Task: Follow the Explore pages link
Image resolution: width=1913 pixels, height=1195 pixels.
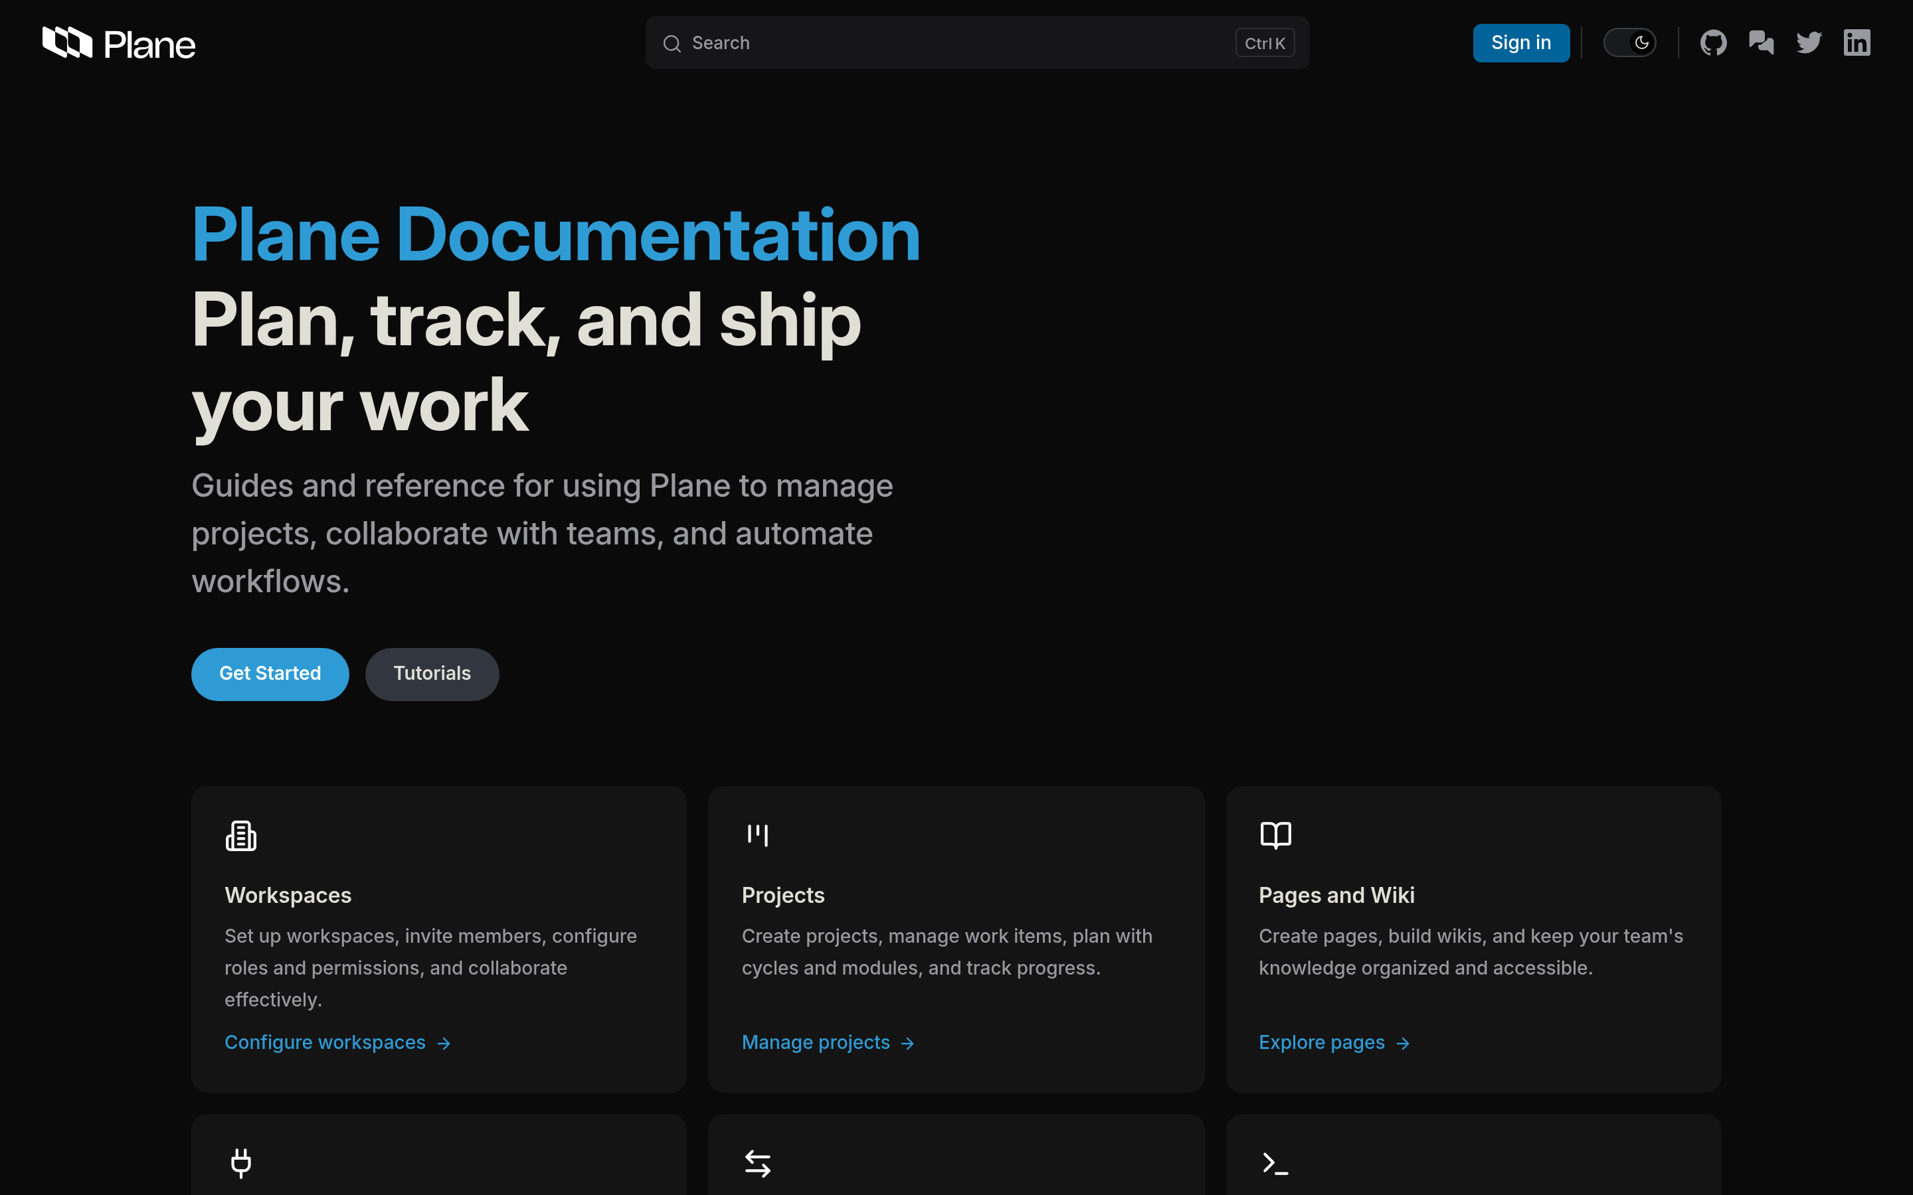Action: [1334, 1042]
